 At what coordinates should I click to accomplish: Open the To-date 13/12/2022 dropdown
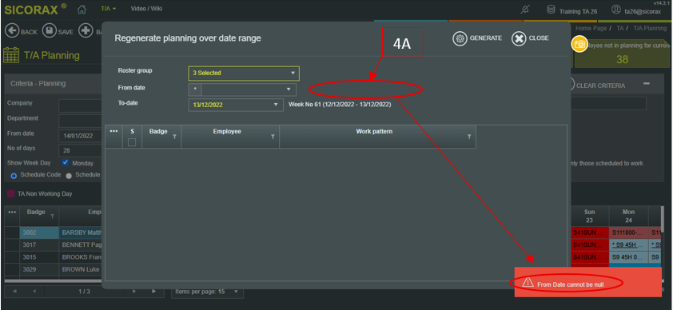click(x=236, y=105)
